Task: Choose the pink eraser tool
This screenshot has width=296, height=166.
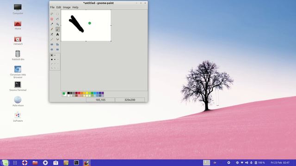Action: tap(52, 19)
